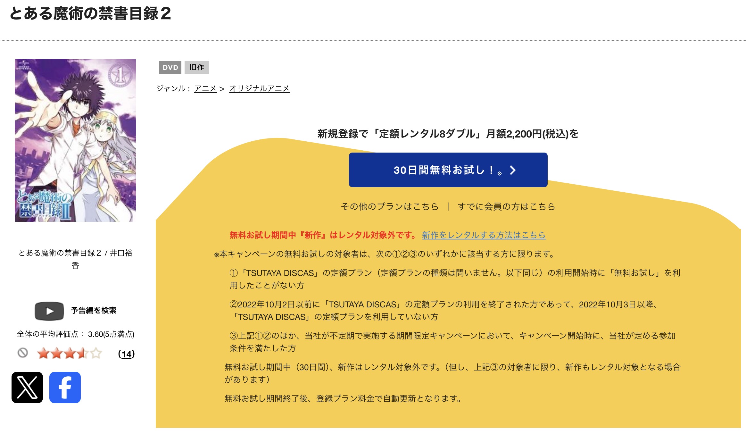Open the (14) reviews count link
746x434 pixels.
coord(126,354)
